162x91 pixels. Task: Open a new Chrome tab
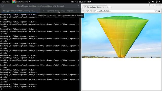tap(110, 7)
